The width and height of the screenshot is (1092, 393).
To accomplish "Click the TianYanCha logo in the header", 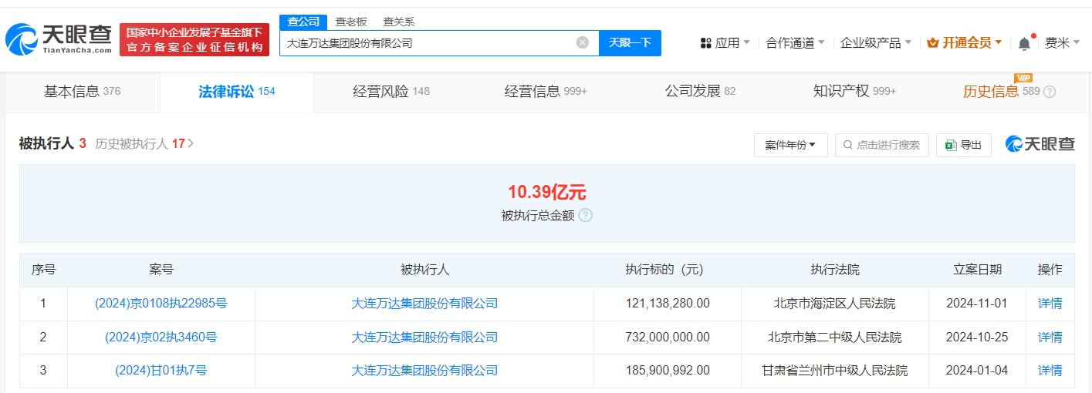I will pyautogui.click(x=58, y=39).
